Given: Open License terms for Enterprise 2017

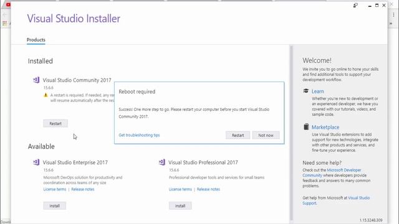Looking at the screenshot, I should point(55,189).
